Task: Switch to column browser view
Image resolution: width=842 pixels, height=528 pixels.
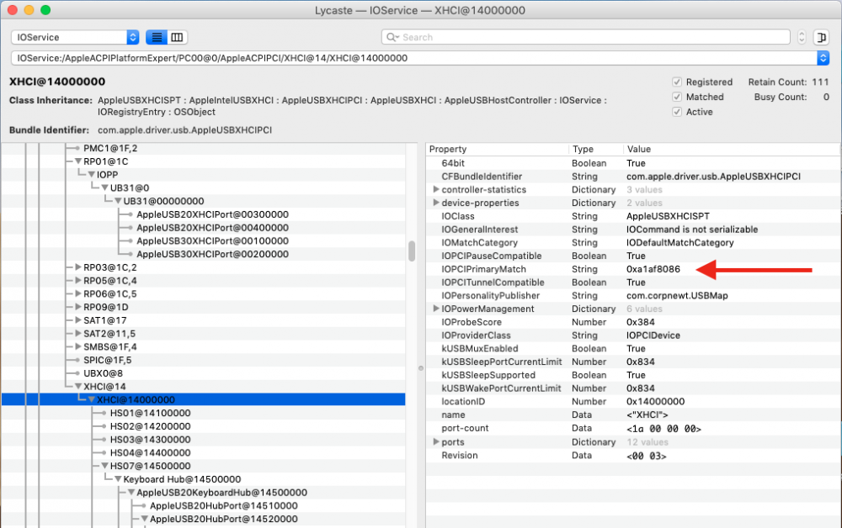Action: click(177, 37)
